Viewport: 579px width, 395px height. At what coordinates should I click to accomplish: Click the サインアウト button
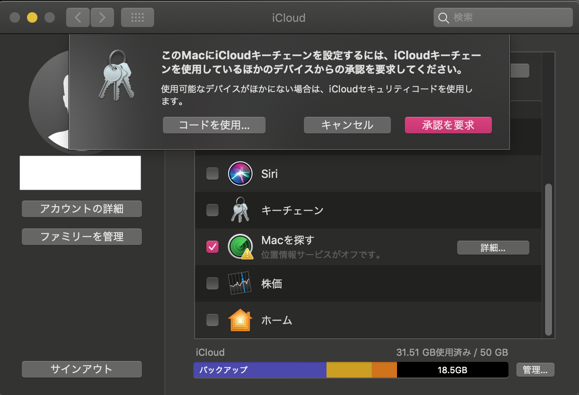click(x=82, y=369)
